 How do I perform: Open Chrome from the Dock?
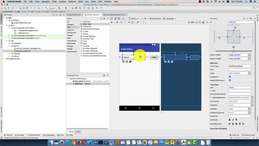point(73,142)
